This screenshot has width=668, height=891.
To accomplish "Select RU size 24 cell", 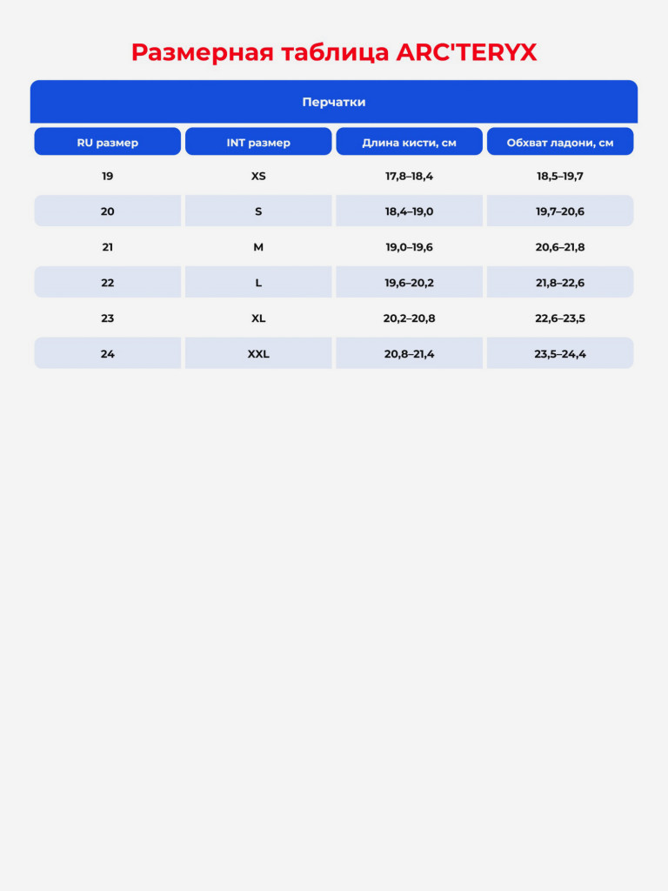I will coord(107,353).
